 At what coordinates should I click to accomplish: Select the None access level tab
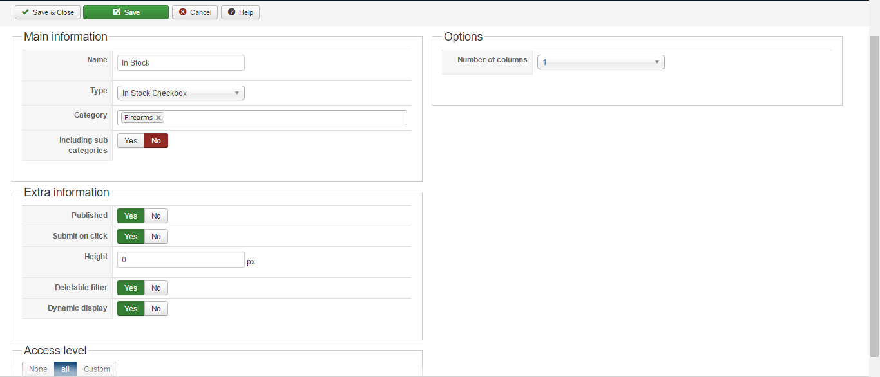point(38,369)
